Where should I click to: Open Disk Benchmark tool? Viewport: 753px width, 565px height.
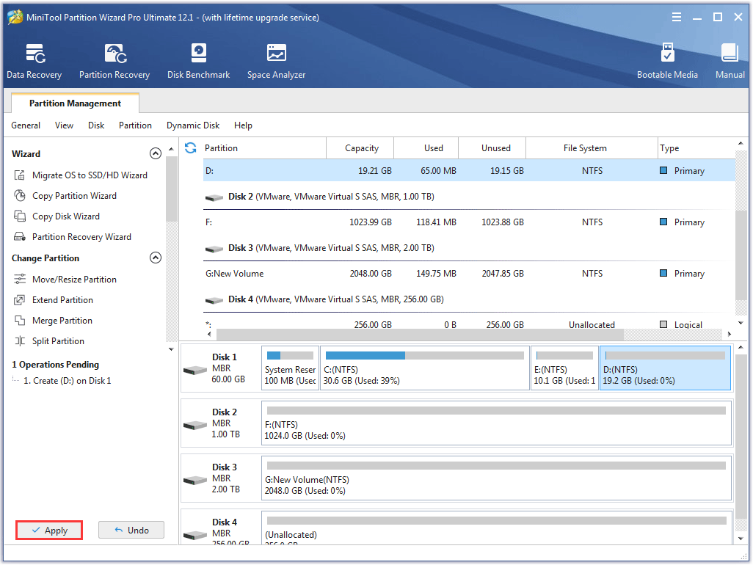click(198, 61)
